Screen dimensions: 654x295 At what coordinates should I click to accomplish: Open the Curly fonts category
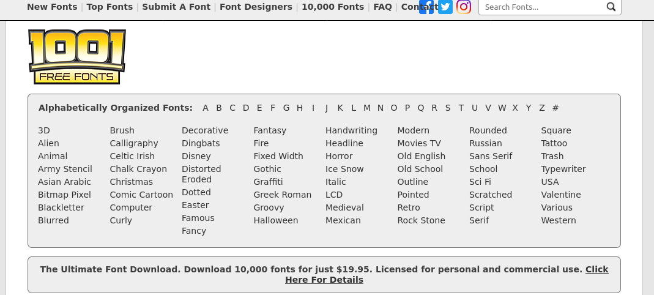tap(121, 221)
